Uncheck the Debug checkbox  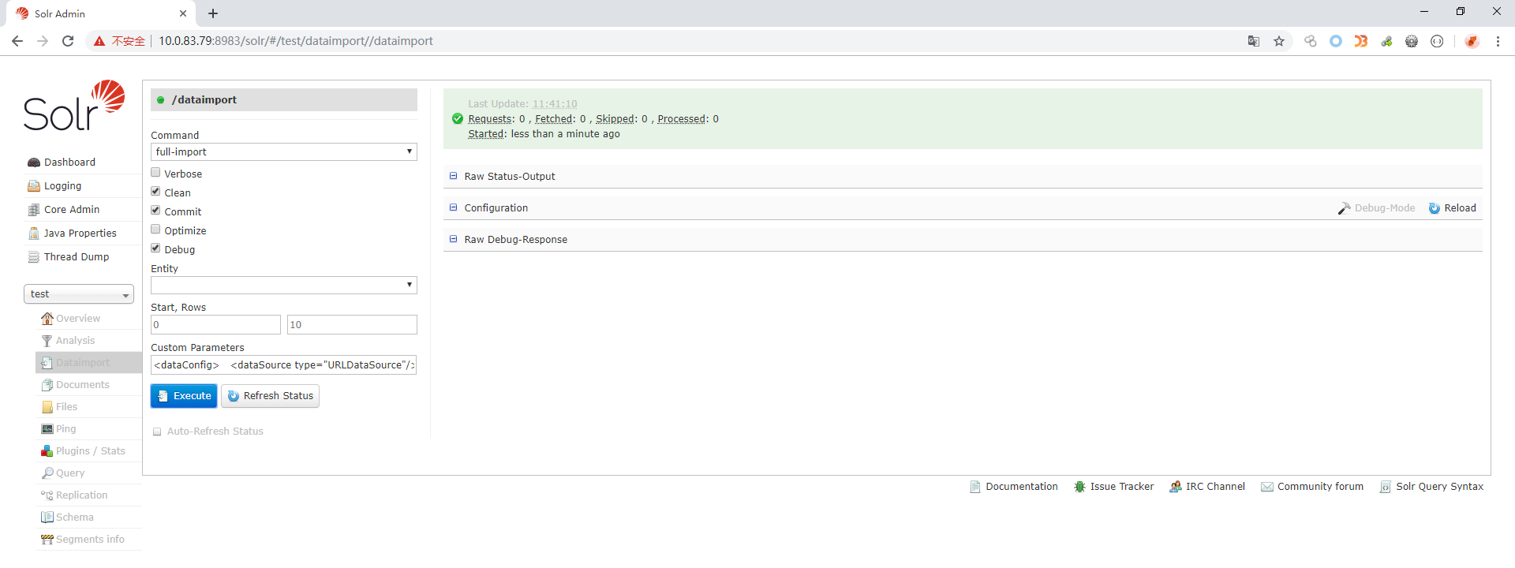point(155,248)
